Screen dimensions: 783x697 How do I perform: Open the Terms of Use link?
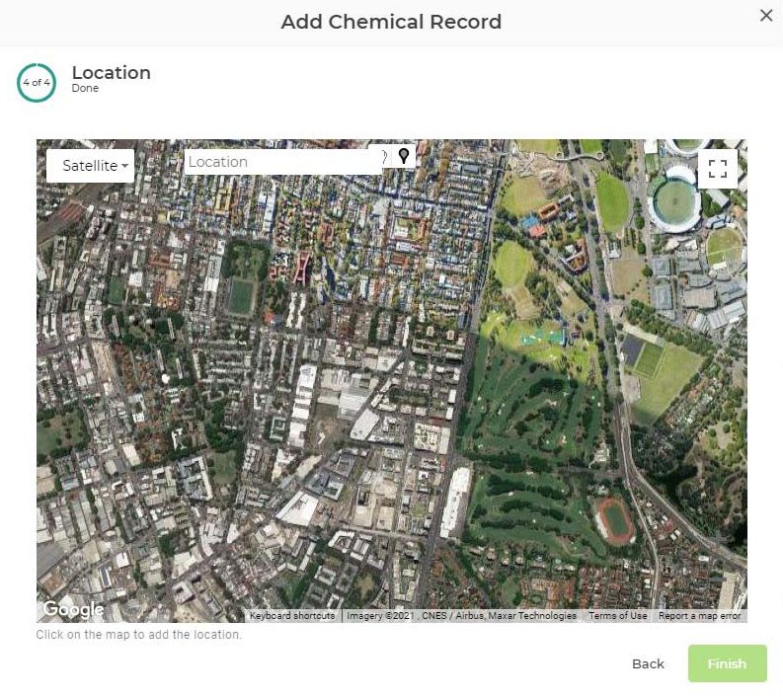click(x=617, y=616)
